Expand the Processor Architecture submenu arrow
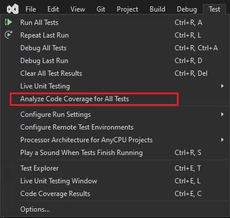Viewport: 230px width, 218px height. coord(222,140)
